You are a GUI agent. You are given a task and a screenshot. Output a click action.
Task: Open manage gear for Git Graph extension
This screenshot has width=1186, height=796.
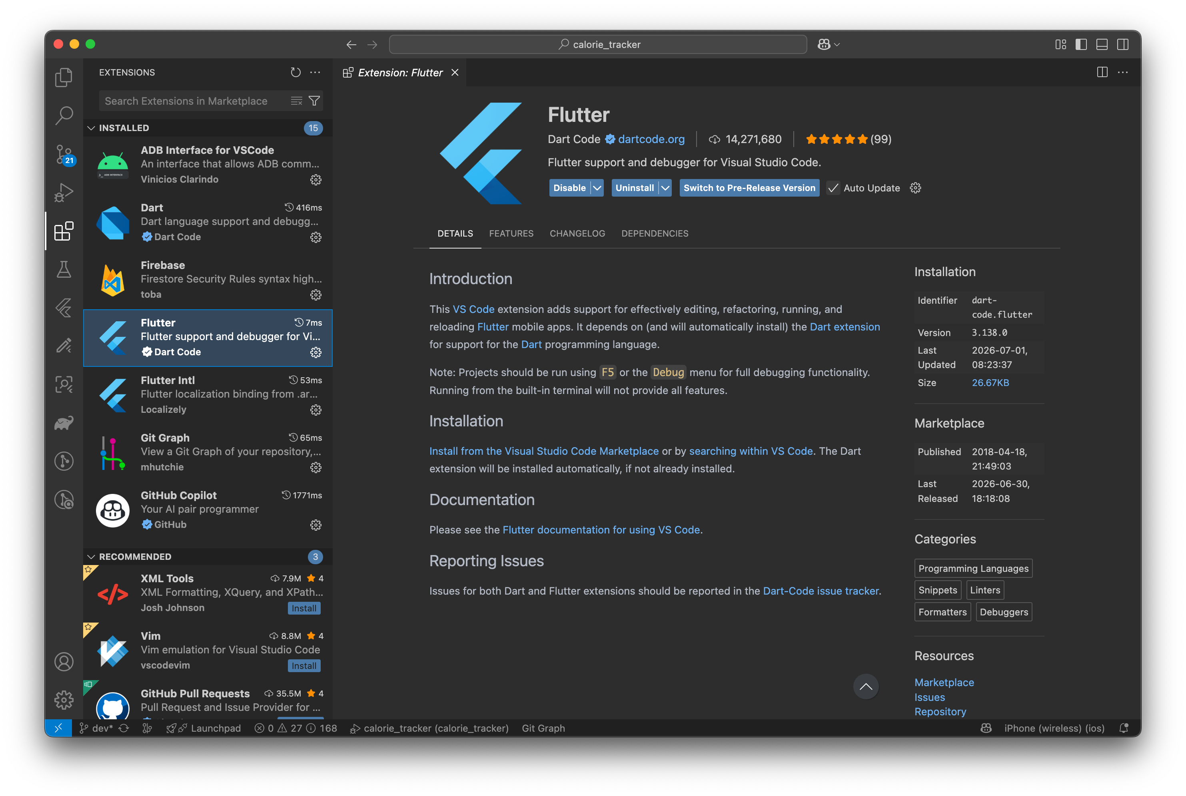click(316, 468)
